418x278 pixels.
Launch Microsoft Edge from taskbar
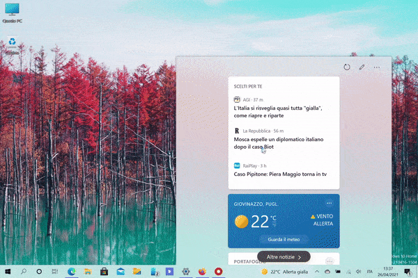[x=72, y=271]
